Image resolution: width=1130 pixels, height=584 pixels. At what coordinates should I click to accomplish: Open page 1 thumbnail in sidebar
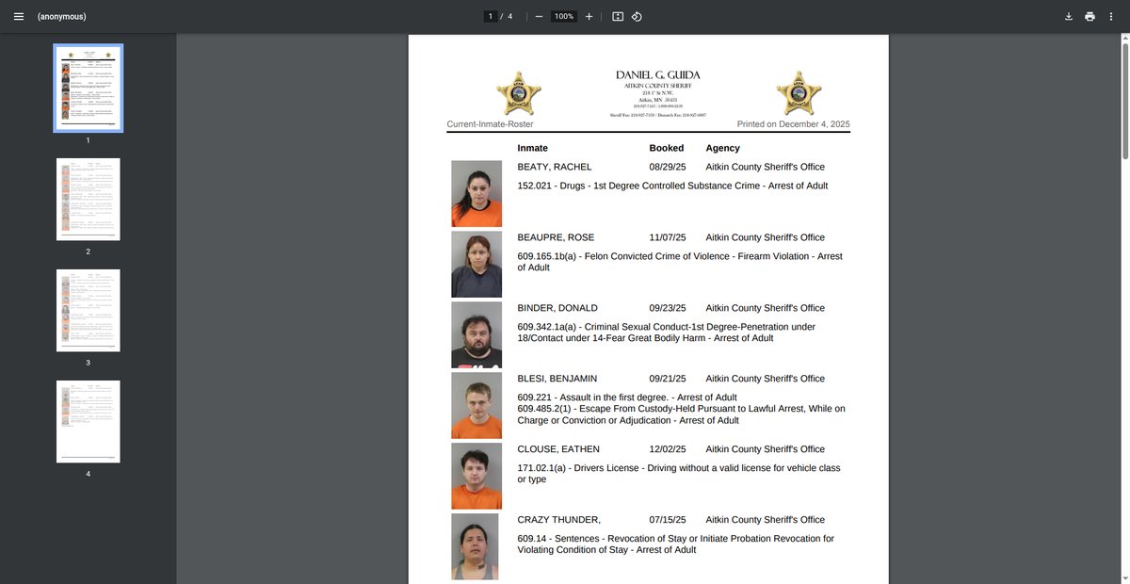tap(88, 88)
